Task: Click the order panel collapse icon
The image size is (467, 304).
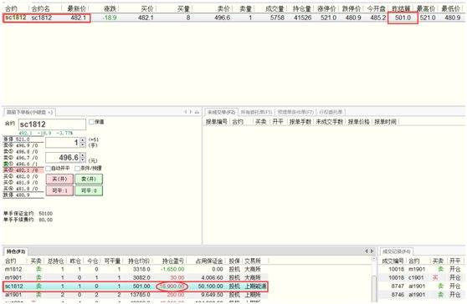Action: (x=197, y=112)
